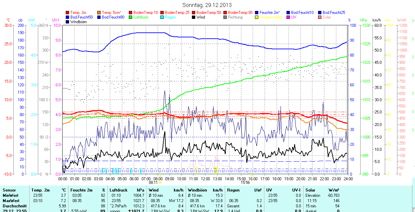Click the Sensor column header
Image resolution: width=415 pixels, height=212 pixels.
pos(9,190)
